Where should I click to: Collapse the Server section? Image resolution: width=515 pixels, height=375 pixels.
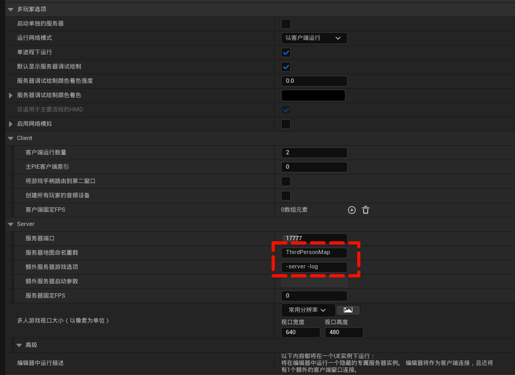[11, 224]
